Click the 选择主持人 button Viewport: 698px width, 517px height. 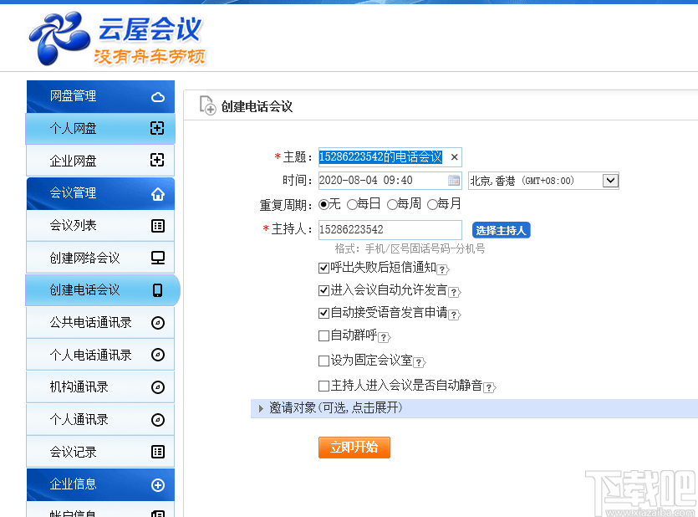click(x=501, y=230)
